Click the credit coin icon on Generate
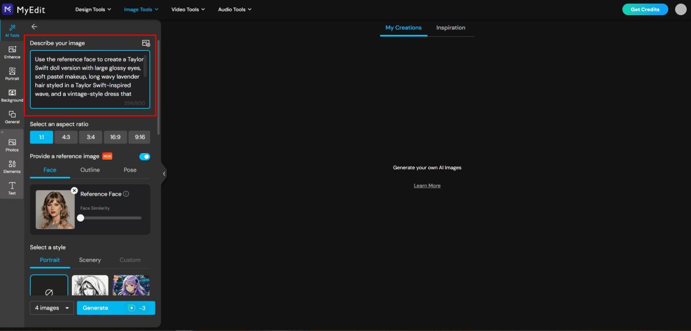The width and height of the screenshot is (691, 331). (x=131, y=308)
